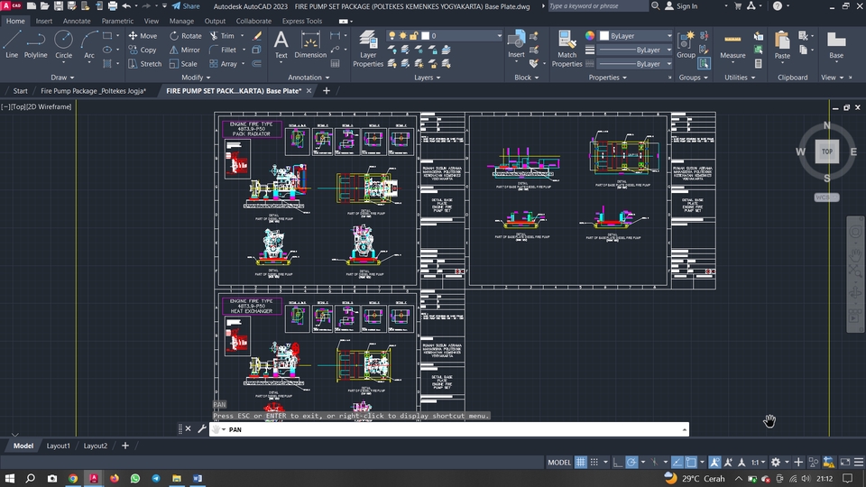Image resolution: width=866 pixels, height=487 pixels.
Task: Expand the Annotation panel
Action: tap(309, 78)
